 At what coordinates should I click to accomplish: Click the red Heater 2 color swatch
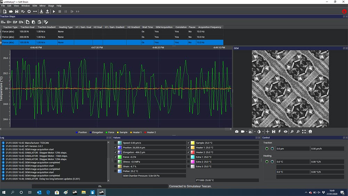click(x=193, y=152)
